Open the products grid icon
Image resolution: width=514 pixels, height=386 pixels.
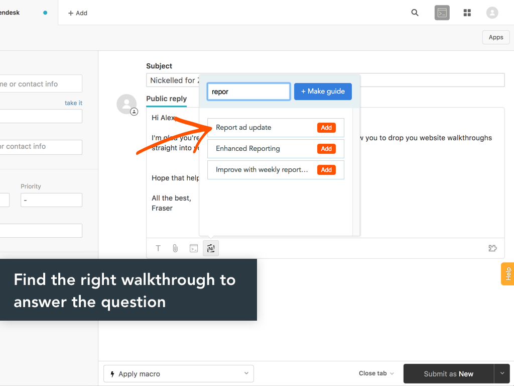click(x=467, y=13)
